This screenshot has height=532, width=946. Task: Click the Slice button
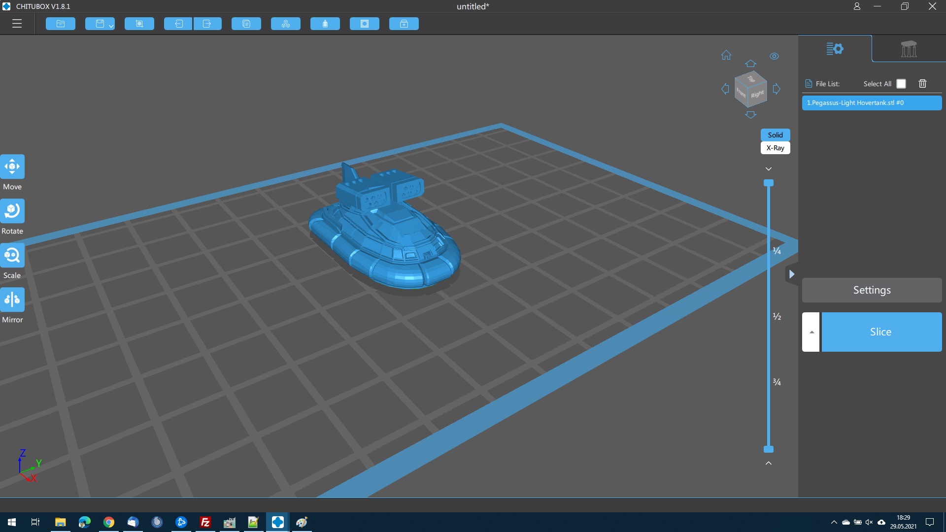[881, 332]
